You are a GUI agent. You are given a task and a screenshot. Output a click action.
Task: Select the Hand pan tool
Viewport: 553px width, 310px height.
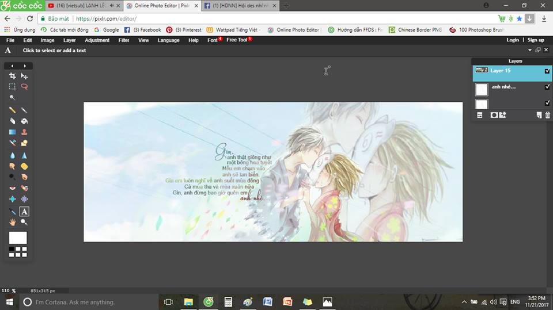click(12, 222)
